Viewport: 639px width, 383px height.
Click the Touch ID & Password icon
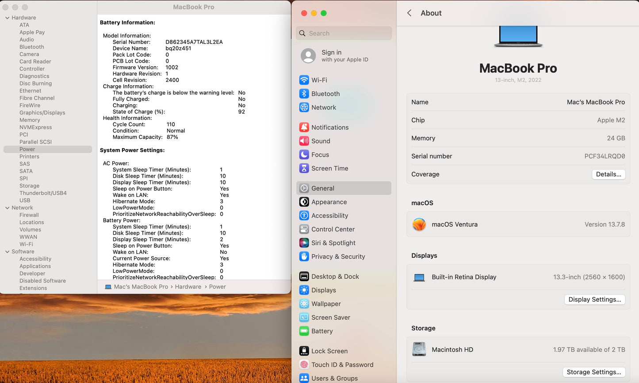tap(304, 364)
